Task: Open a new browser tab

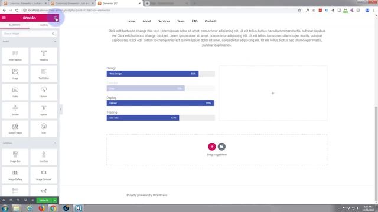Action: [147, 4]
